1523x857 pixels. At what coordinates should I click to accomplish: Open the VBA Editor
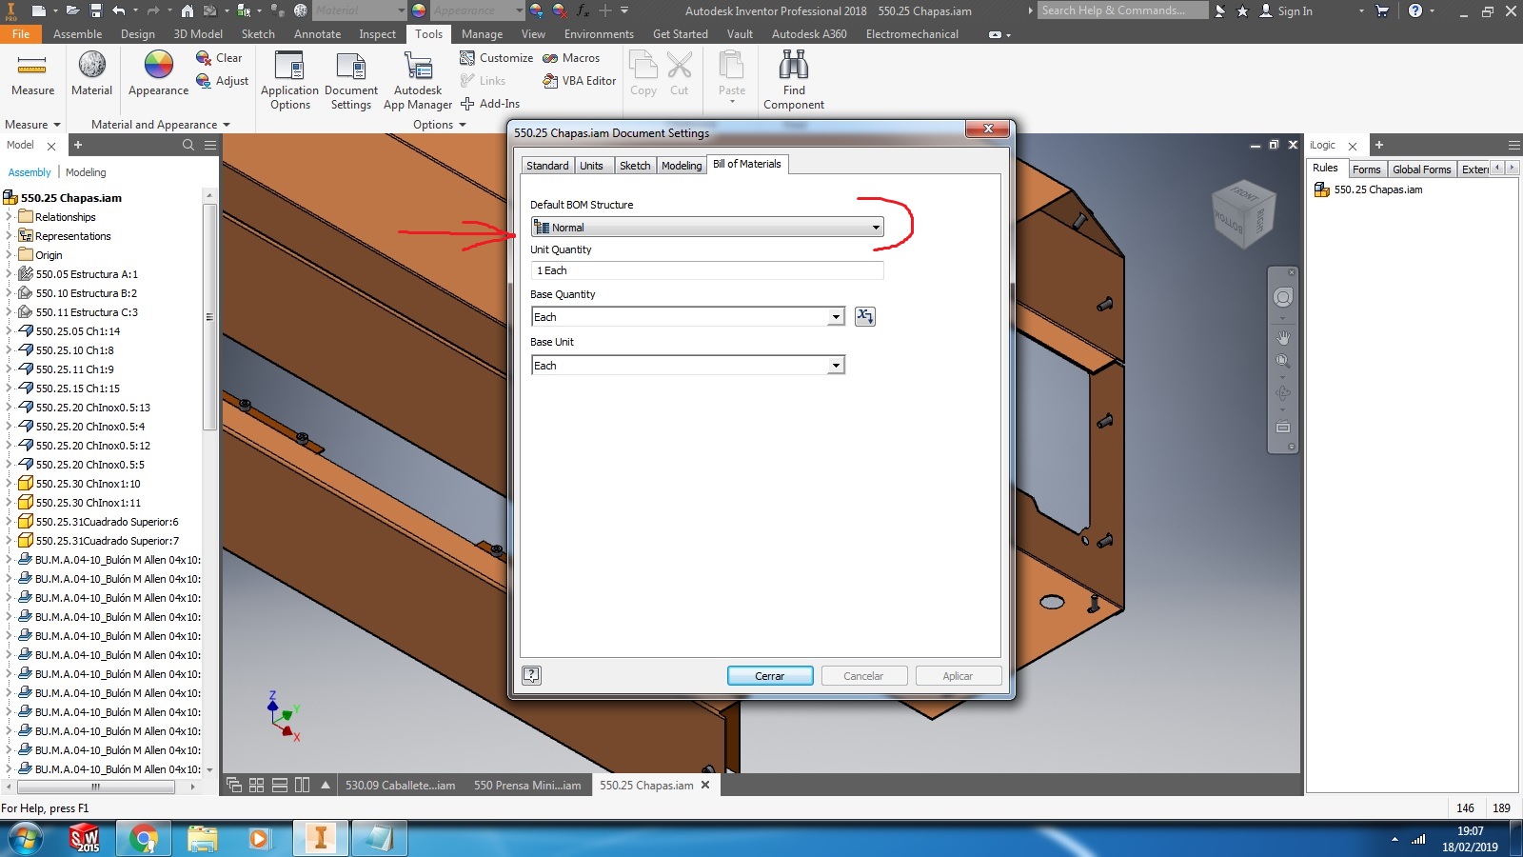(579, 81)
